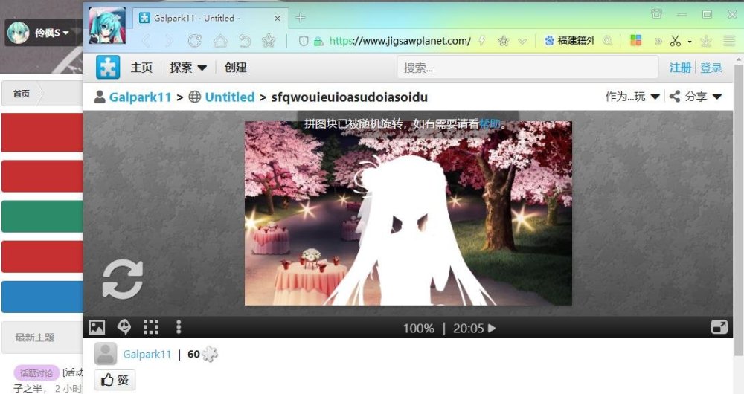Image resolution: width=744 pixels, height=394 pixels.
Task: Show the puzzle image preview icon
Action: tap(97, 327)
